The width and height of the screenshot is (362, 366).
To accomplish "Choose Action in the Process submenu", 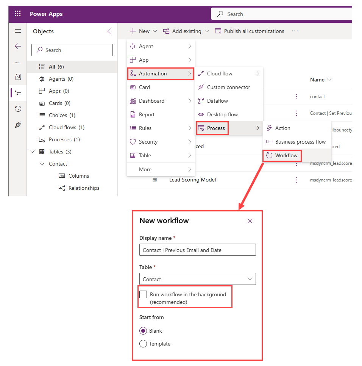I will click(x=297, y=128).
